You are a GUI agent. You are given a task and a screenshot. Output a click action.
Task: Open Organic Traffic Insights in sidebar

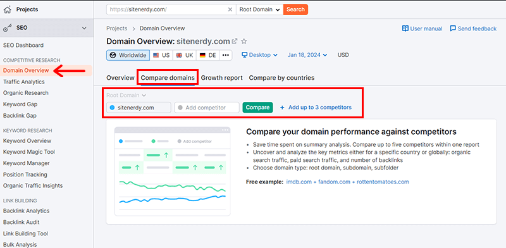[x=33, y=185]
